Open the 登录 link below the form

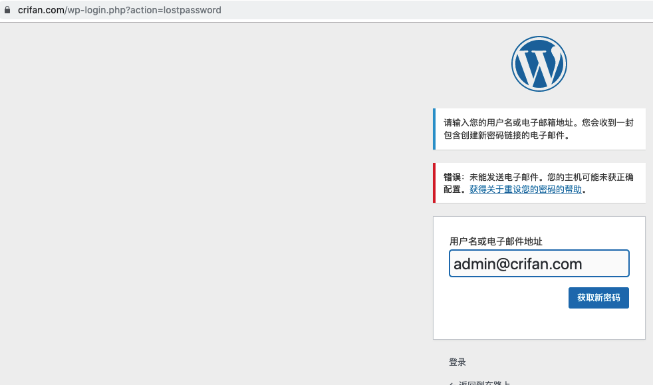[x=457, y=362]
